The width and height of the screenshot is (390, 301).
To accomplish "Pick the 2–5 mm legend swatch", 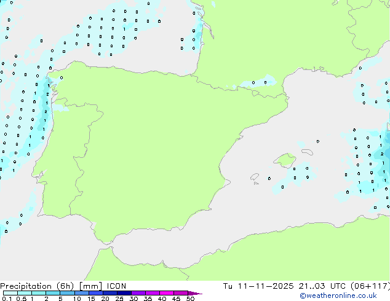I will 53,293.
